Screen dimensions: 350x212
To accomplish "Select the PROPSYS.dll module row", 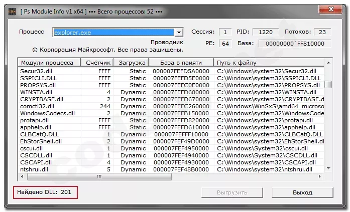I will [171, 85].
